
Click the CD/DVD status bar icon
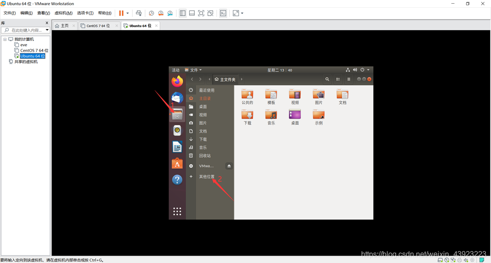click(x=446, y=260)
